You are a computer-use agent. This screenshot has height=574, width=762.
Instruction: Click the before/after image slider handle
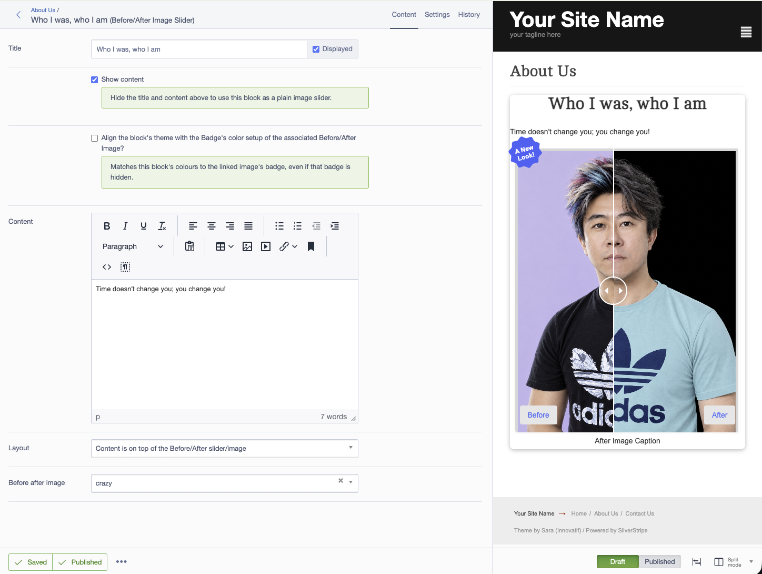(x=613, y=291)
